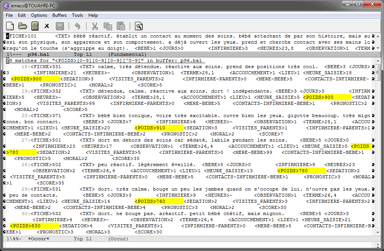Image resolution: width=384 pixels, height=251 pixels.
Task: Save the buffer with the floppy disk icon
Action: pyautogui.click(x=60, y=26)
